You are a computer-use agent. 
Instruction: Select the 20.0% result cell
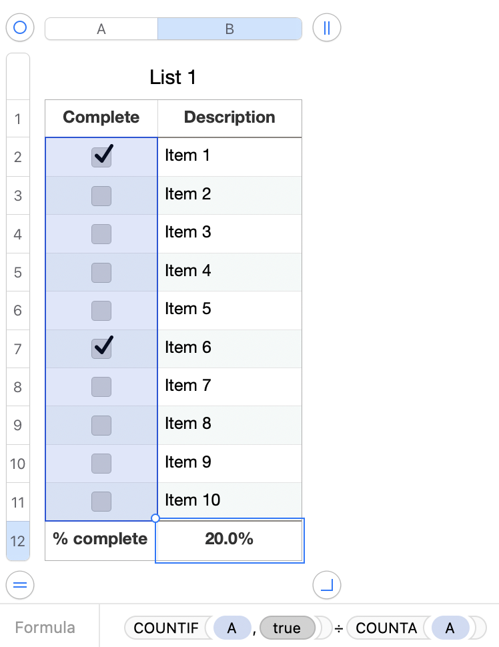click(229, 540)
